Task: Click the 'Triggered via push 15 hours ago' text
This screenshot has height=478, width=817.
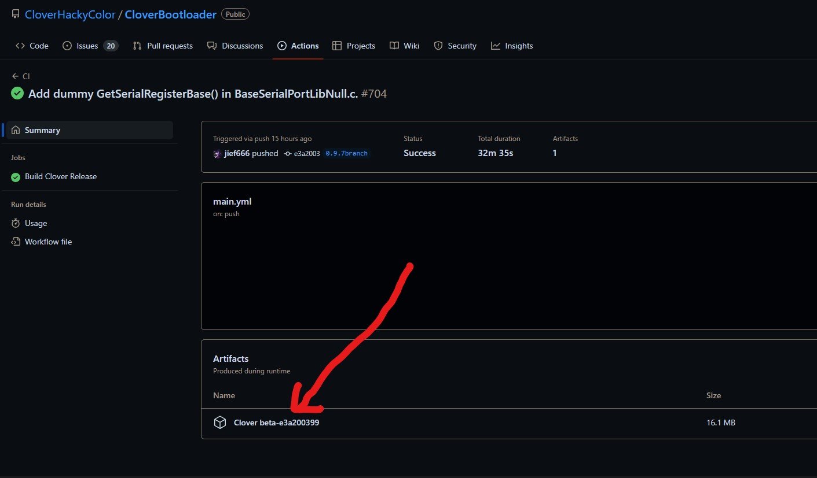Action: [262, 139]
